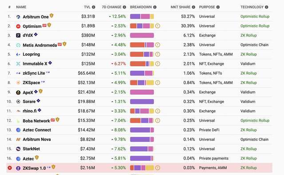284x175 pixels.
Task: Sort the table by NAME column header
Action: point(21,7)
